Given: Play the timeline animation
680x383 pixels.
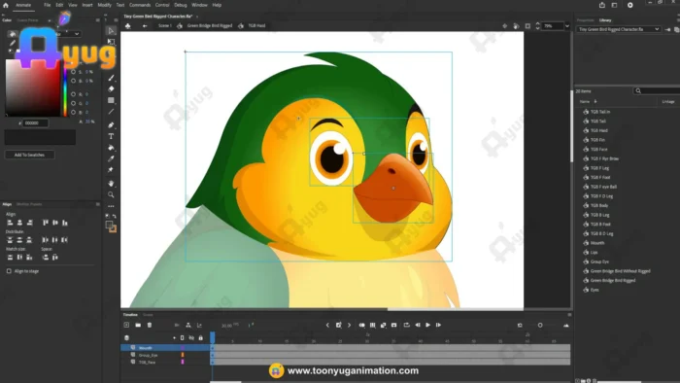Looking at the screenshot, I should click(x=427, y=325).
